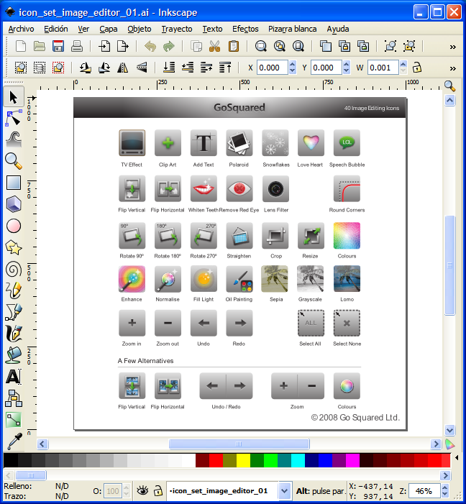This screenshot has height=504, width=466.
Task: Flip selected objects horizontally icon
Action: pyautogui.click(x=122, y=68)
